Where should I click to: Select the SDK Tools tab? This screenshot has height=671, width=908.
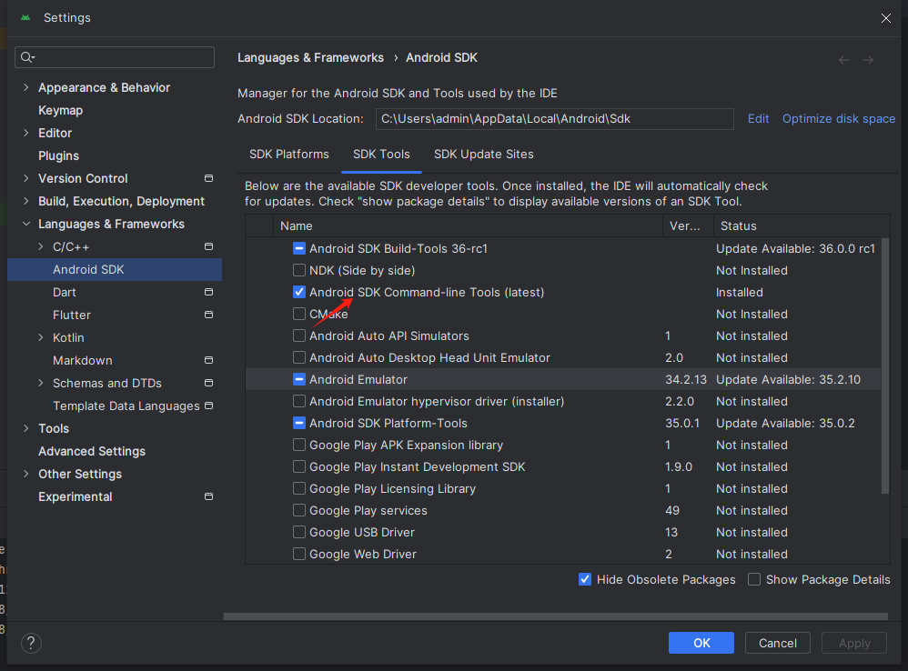pos(381,155)
